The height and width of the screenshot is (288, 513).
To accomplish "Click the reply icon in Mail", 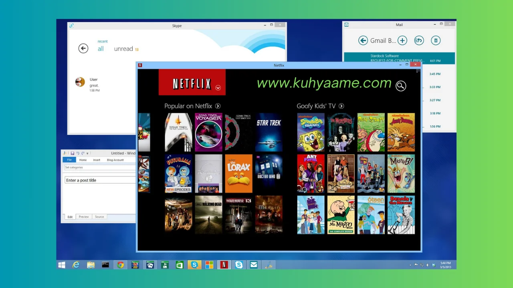I will pos(419,40).
